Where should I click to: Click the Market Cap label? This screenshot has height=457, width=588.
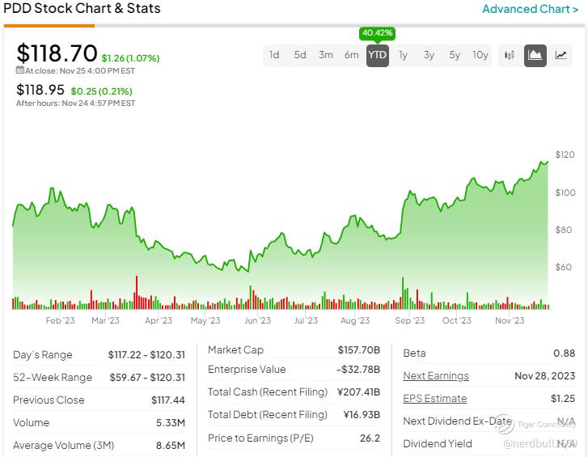[x=235, y=349]
